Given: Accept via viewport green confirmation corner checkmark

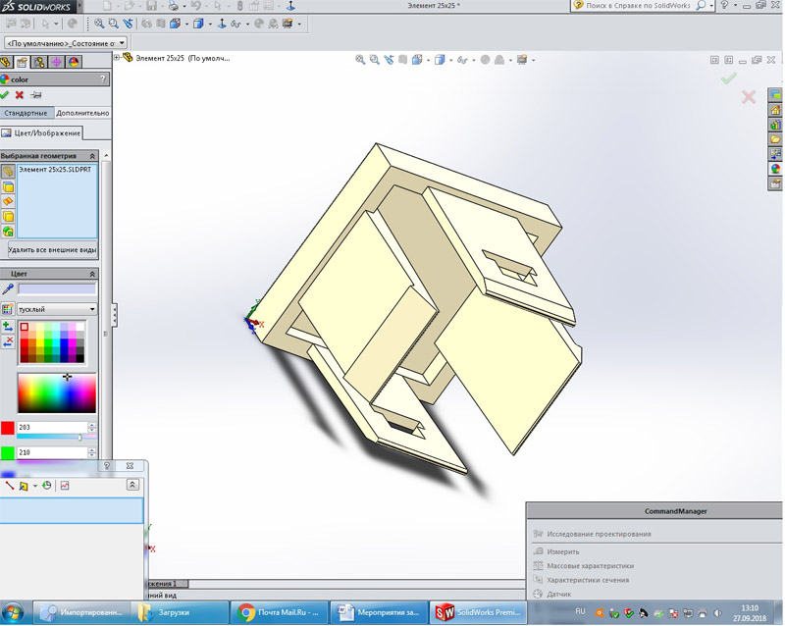Looking at the screenshot, I should [x=728, y=78].
